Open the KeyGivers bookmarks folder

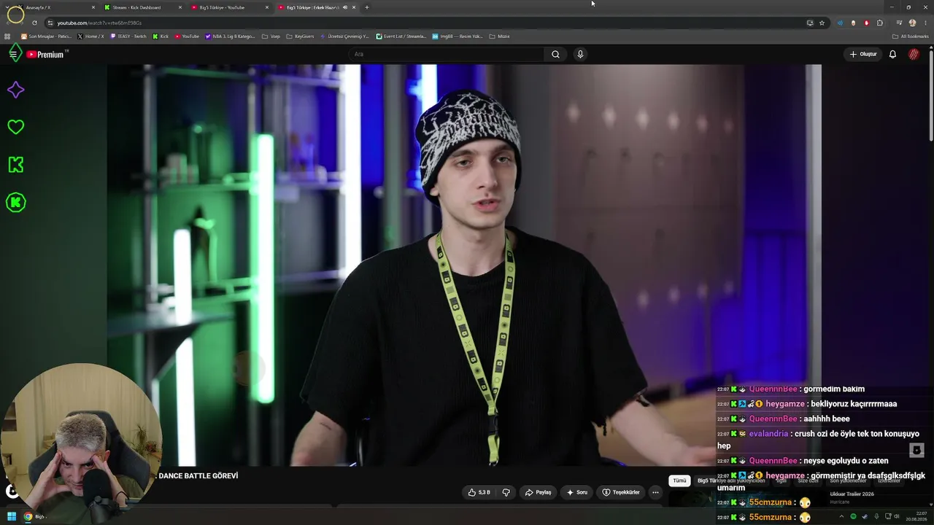coord(300,36)
